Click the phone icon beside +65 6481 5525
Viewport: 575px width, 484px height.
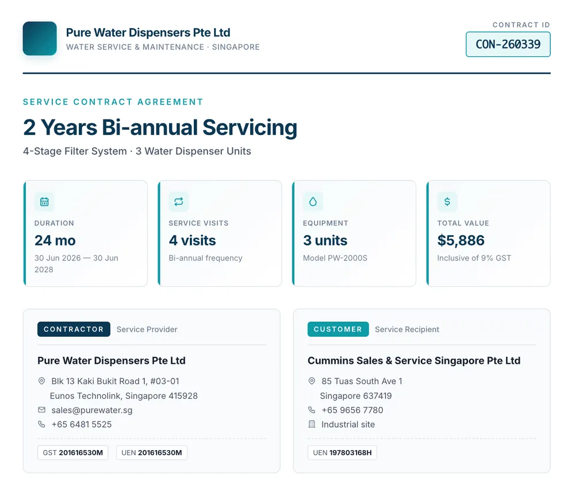(42, 424)
